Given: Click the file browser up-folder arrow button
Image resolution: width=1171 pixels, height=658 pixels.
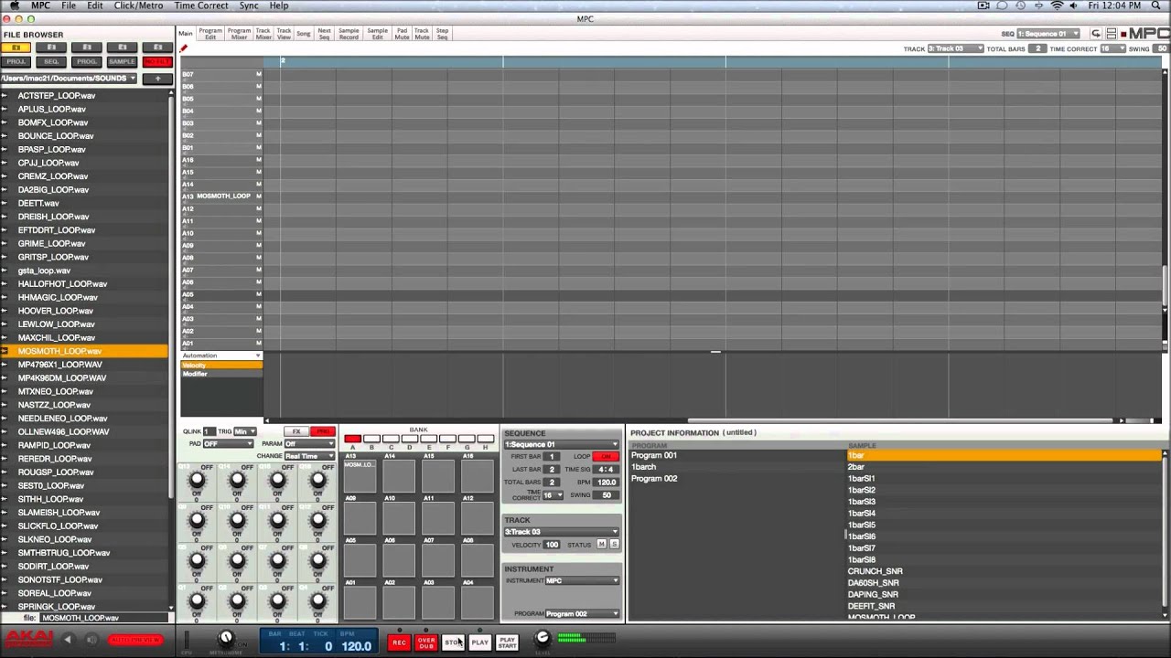Looking at the screenshot, I should coord(156,79).
